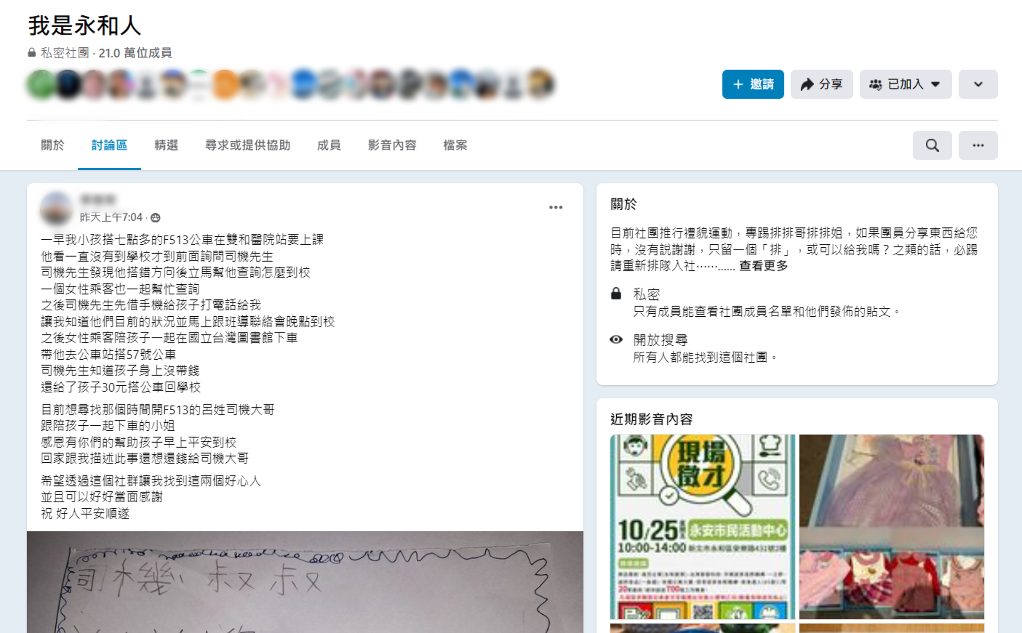Click the 開放搜尋 heading text
Screen dimensions: 1022x633
[660, 340]
